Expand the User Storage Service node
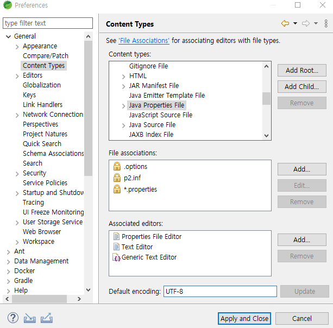 pos(17,223)
